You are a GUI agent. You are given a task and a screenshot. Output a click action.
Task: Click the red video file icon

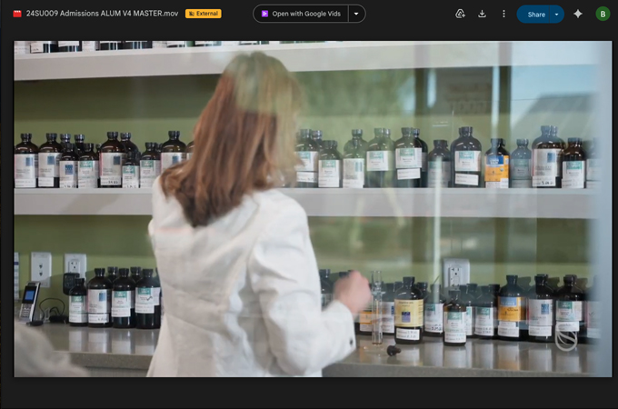tap(17, 14)
